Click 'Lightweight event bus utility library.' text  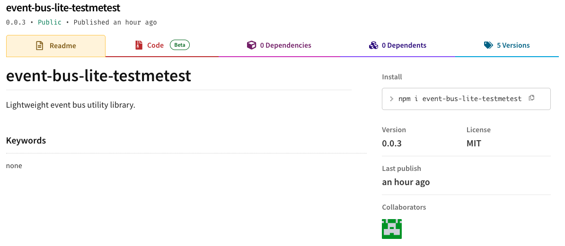point(71,105)
